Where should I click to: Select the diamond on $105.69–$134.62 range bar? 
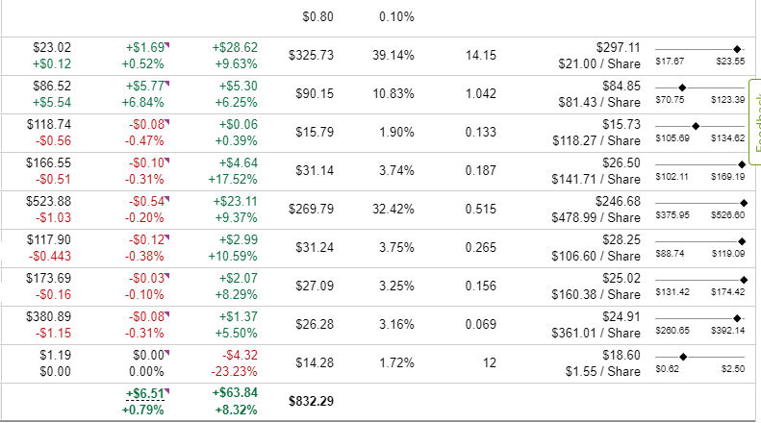coord(695,125)
